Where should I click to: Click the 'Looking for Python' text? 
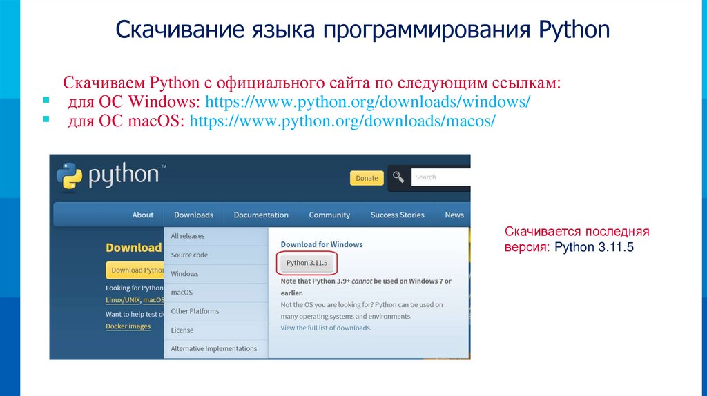click(x=135, y=288)
